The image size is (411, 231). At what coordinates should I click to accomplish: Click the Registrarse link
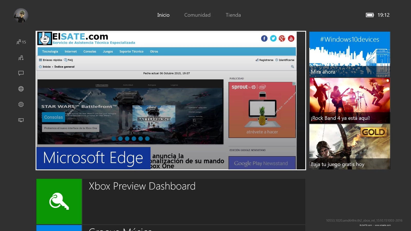point(264,60)
